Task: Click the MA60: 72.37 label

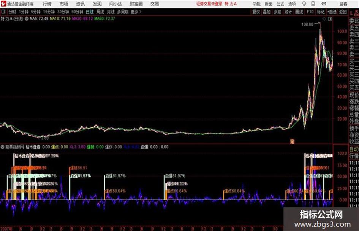Action: click(104, 19)
